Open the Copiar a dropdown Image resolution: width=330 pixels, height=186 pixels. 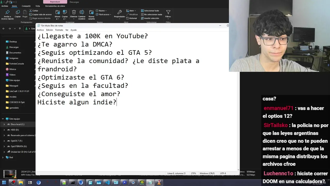click(65, 15)
